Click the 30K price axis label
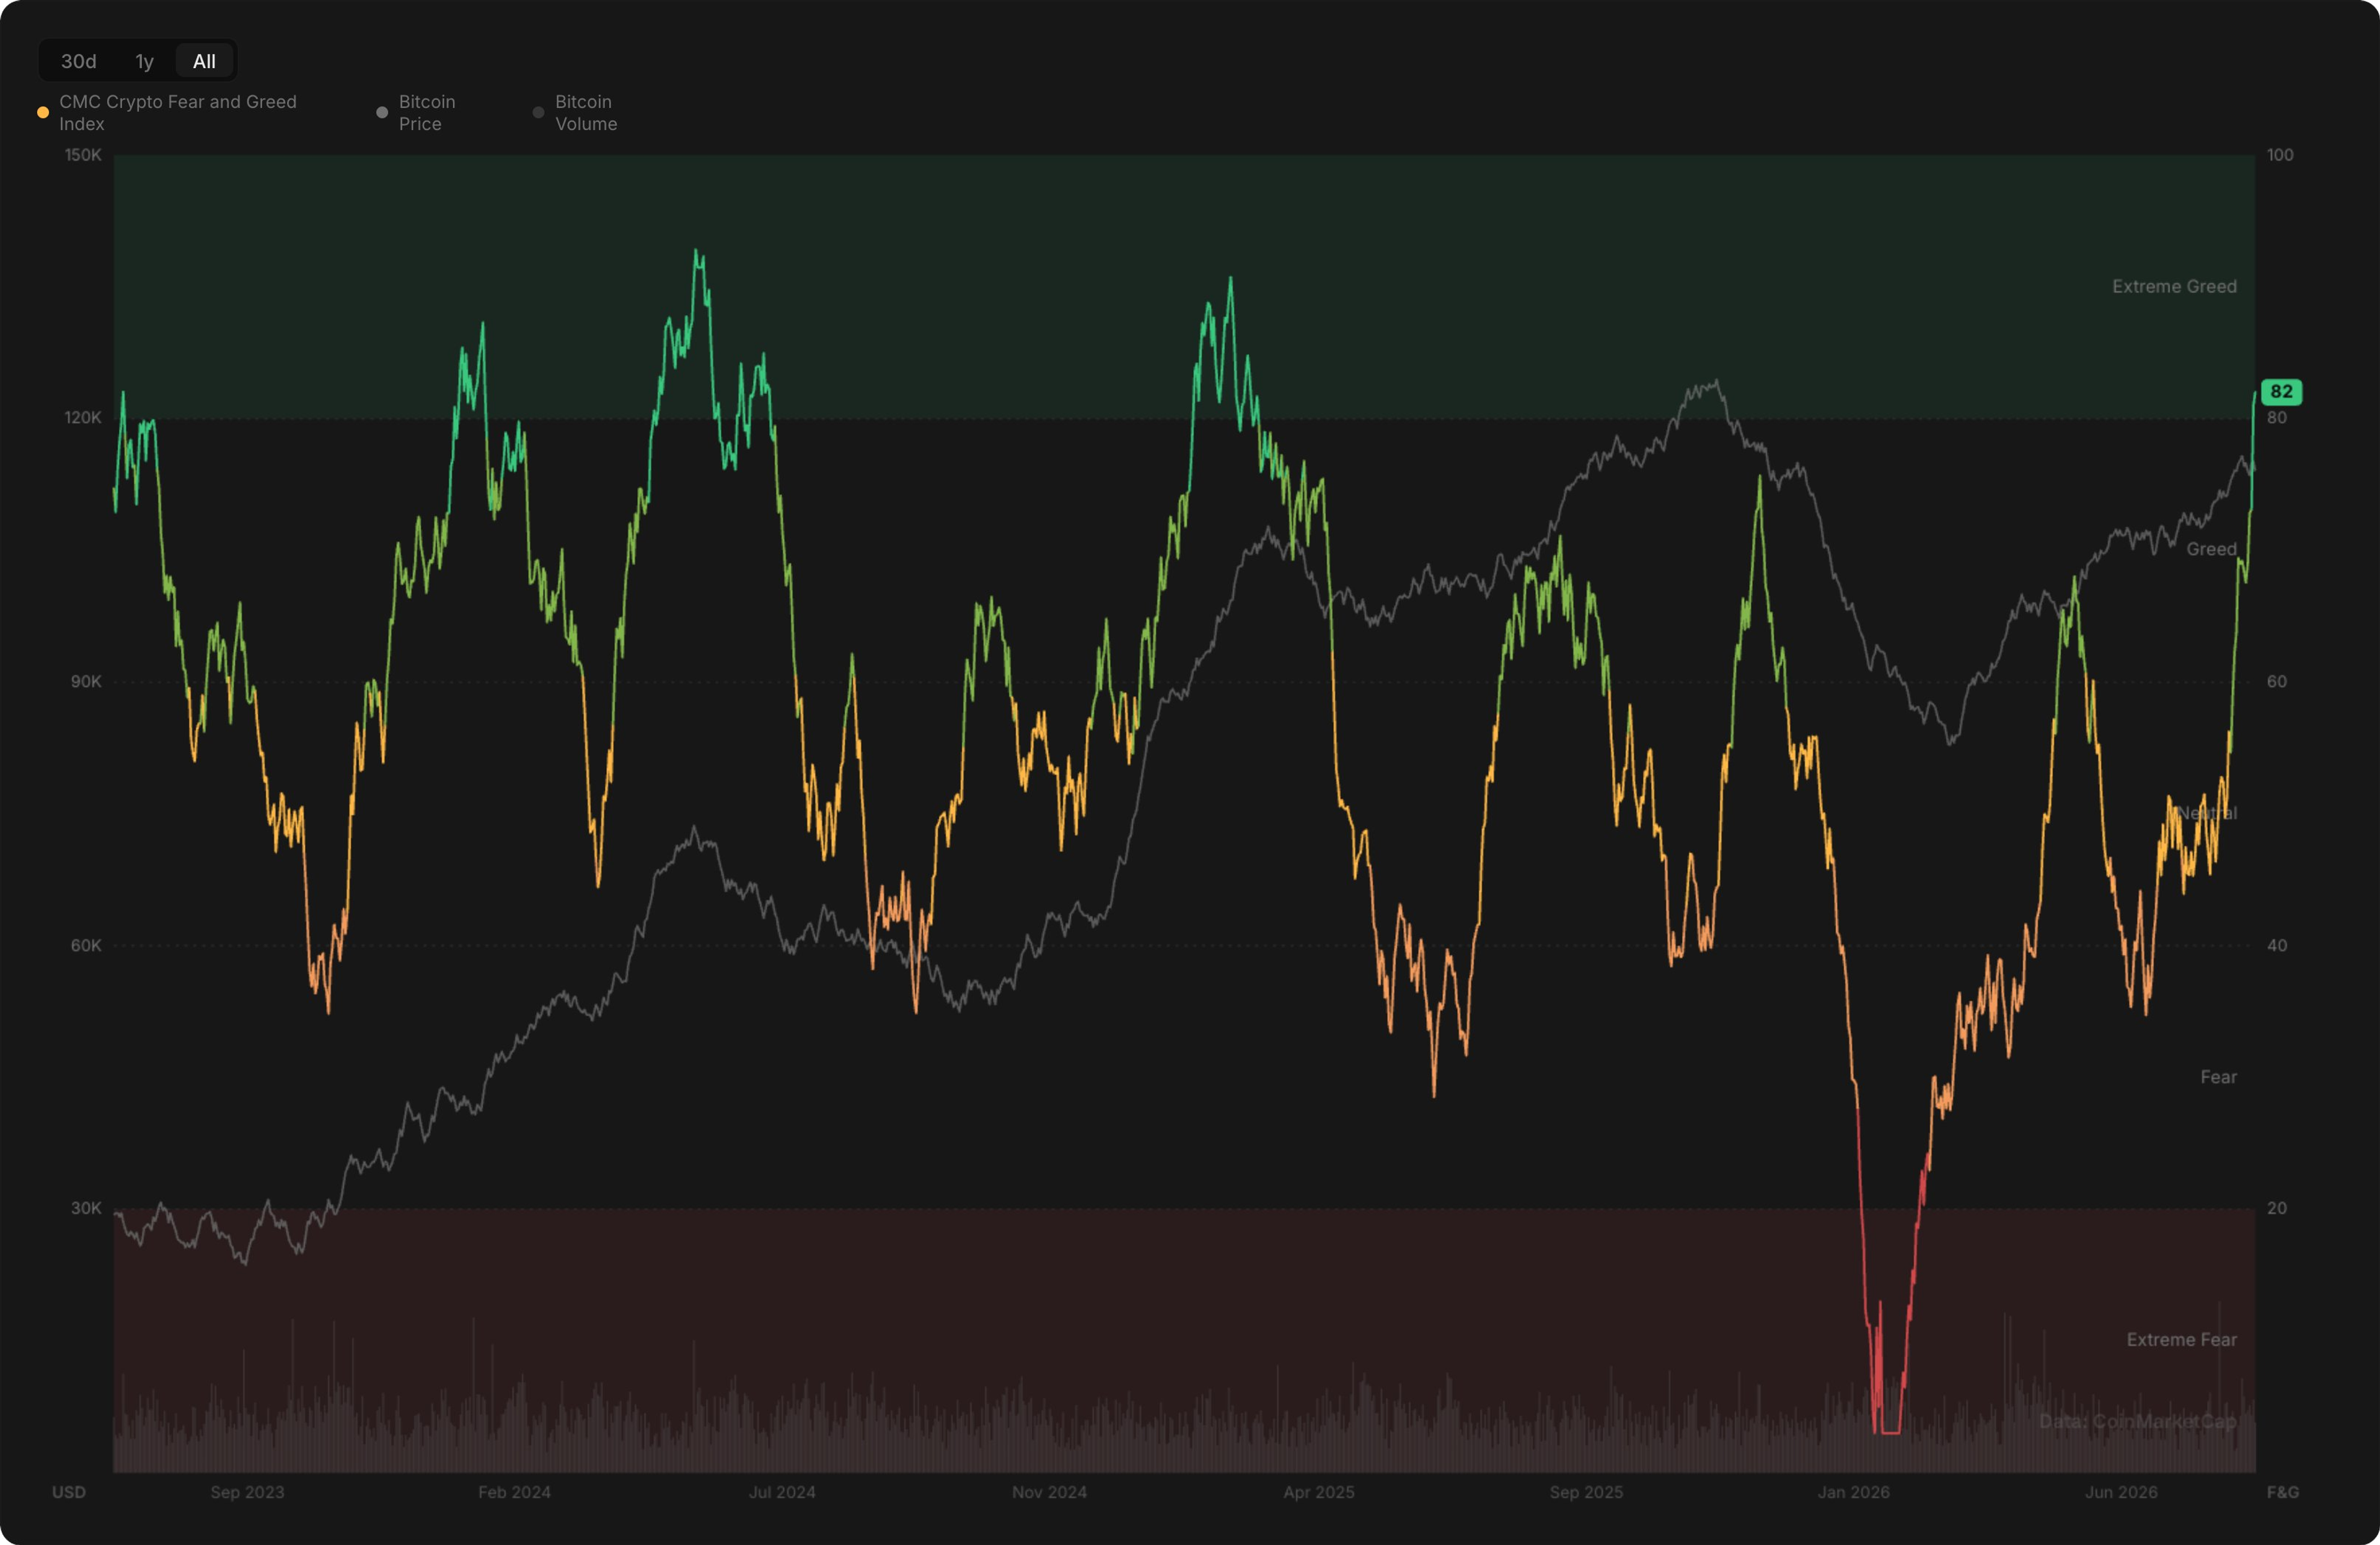Image resolution: width=2380 pixels, height=1545 pixels. pyautogui.click(x=86, y=1208)
